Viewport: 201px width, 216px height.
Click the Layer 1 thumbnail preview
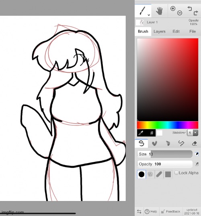click(x=139, y=22)
